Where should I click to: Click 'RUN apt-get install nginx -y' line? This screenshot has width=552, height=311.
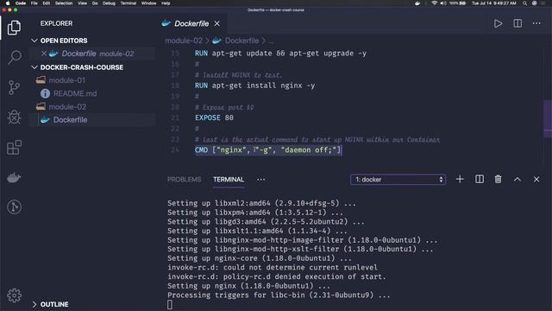pyautogui.click(x=255, y=86)
